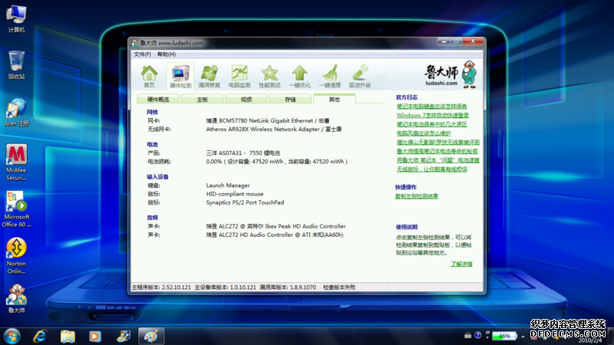Select the 其他 tab
The width and height of the screenshot is (614, 345).
(x=334, y=99)
